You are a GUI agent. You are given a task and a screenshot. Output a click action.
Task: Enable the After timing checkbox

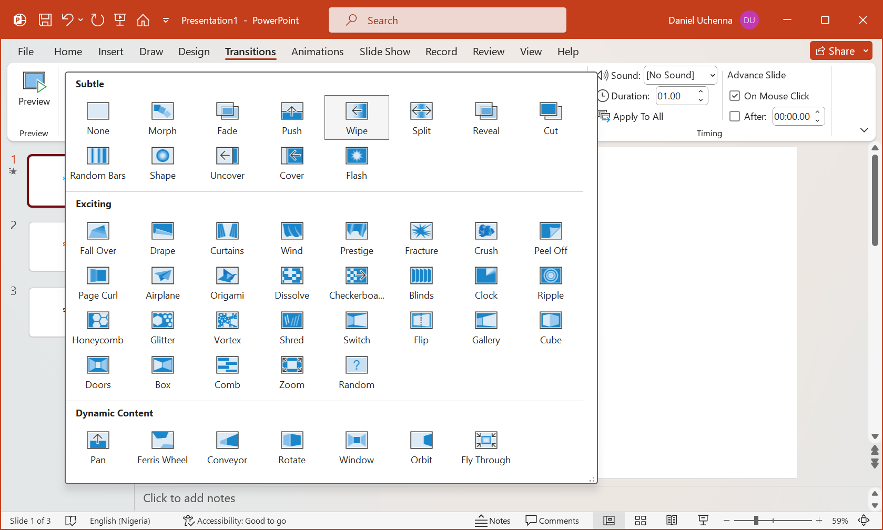click(x=735, y=117)
